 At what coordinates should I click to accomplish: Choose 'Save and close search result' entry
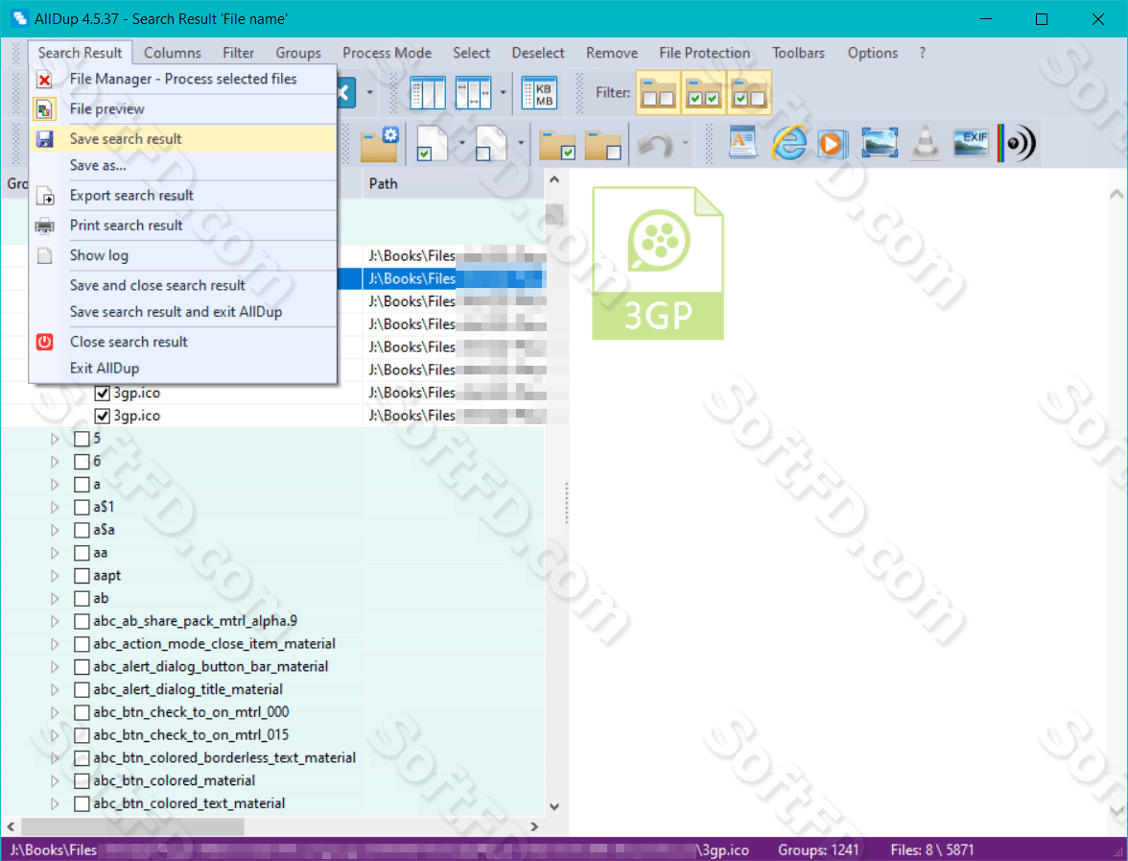(x=182, y=286)
